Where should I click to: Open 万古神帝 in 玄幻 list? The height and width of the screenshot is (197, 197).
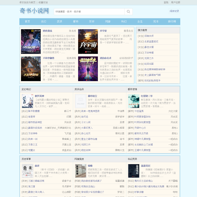(33, 133)
